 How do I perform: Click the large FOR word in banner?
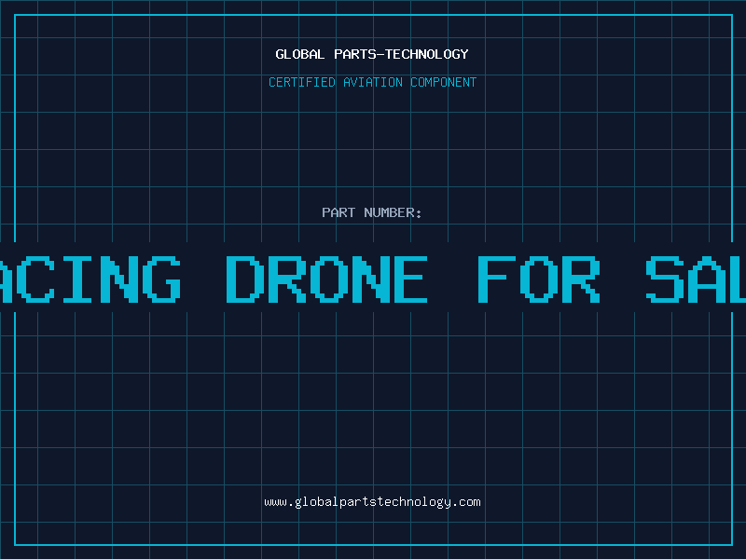(x=539, y=279)
